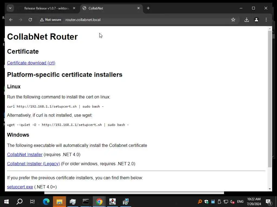Image resolution: width=277 pixels, height=207 pixels.
Task: Open the Windows Start menu
Action: click(6, 202)
